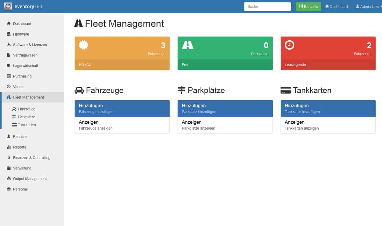
Task: Select the Dashboard icon in the sidebar
Action: click(x=8, y=24)
